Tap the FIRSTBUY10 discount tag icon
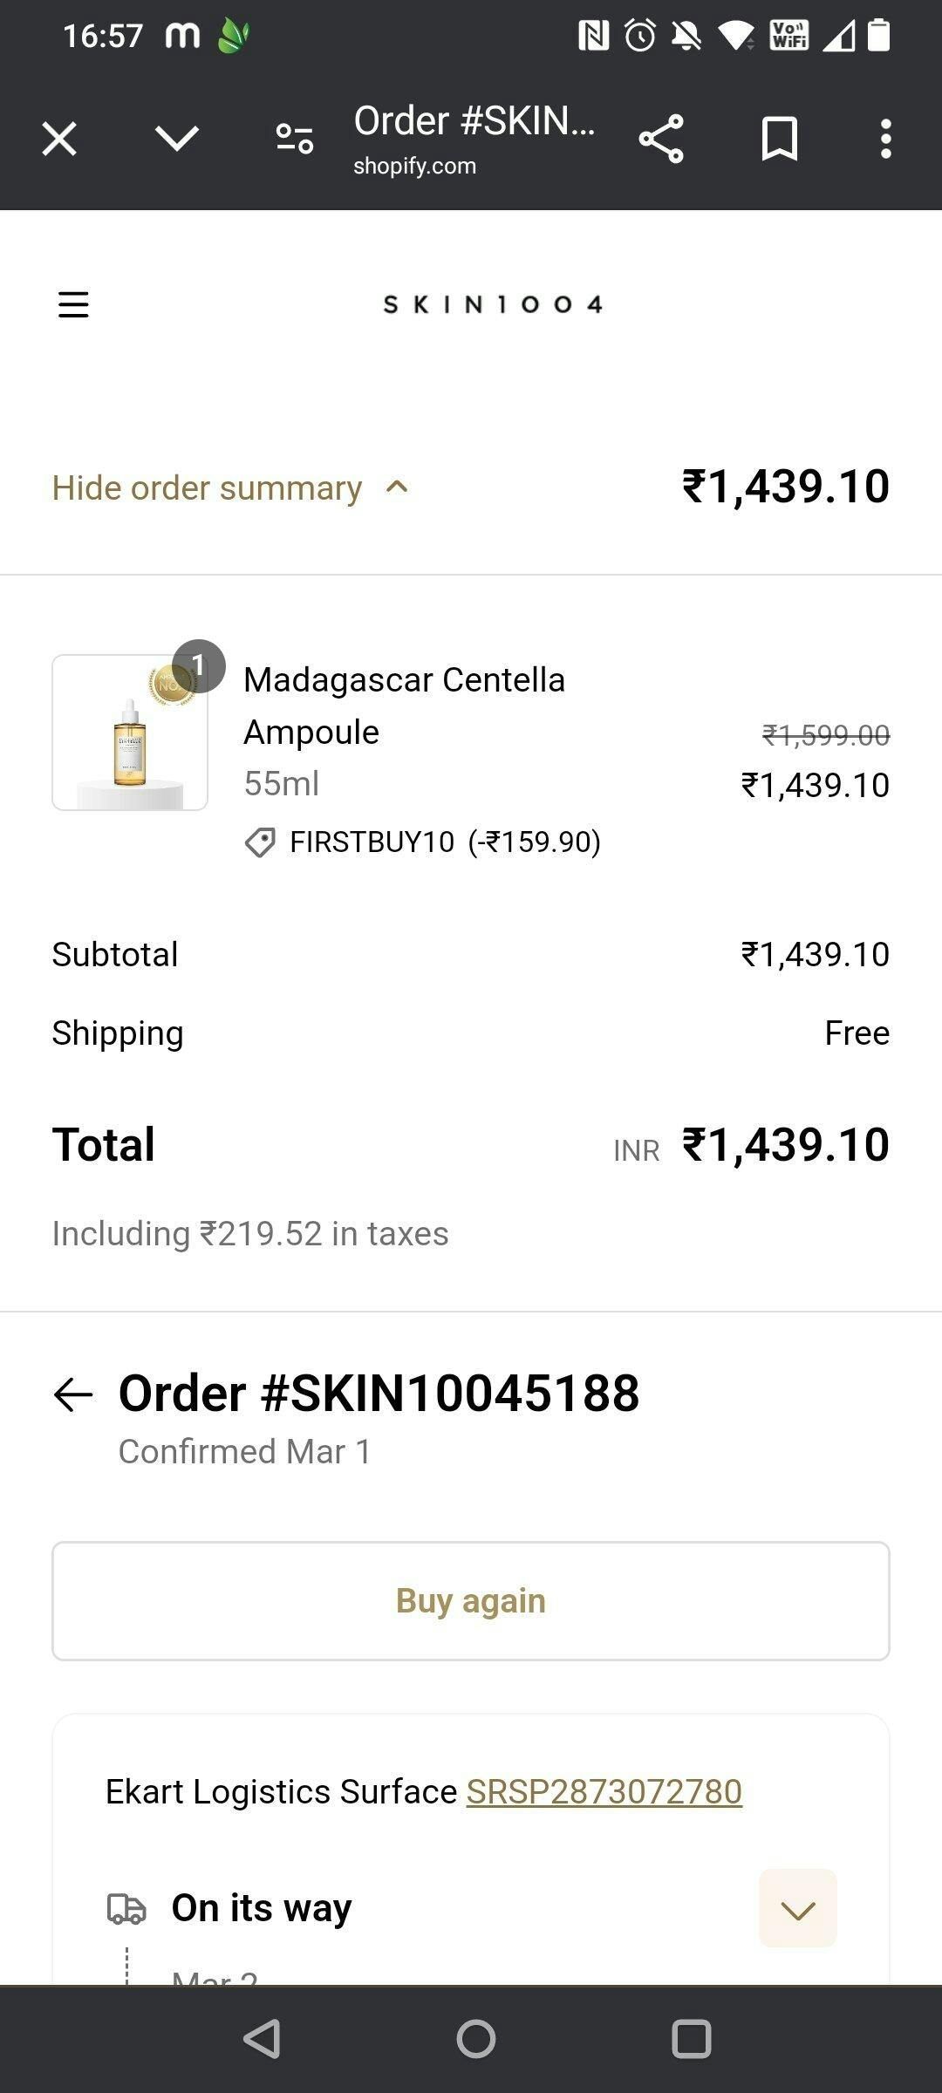This screenshot has height=2093, width=942. pyautogui.click(x=260, y=842)
